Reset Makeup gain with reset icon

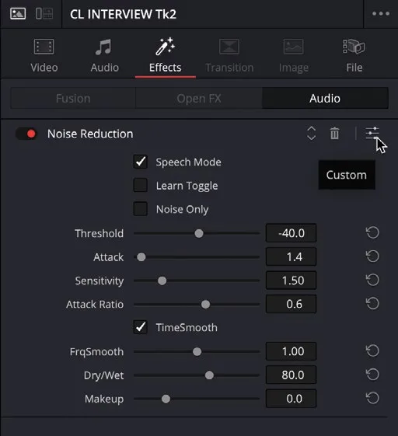point(372,398)
